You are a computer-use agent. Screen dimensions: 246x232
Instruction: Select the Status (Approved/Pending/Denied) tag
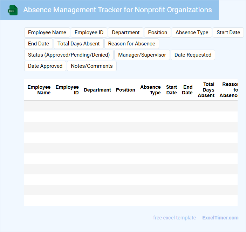coord(69,55)
